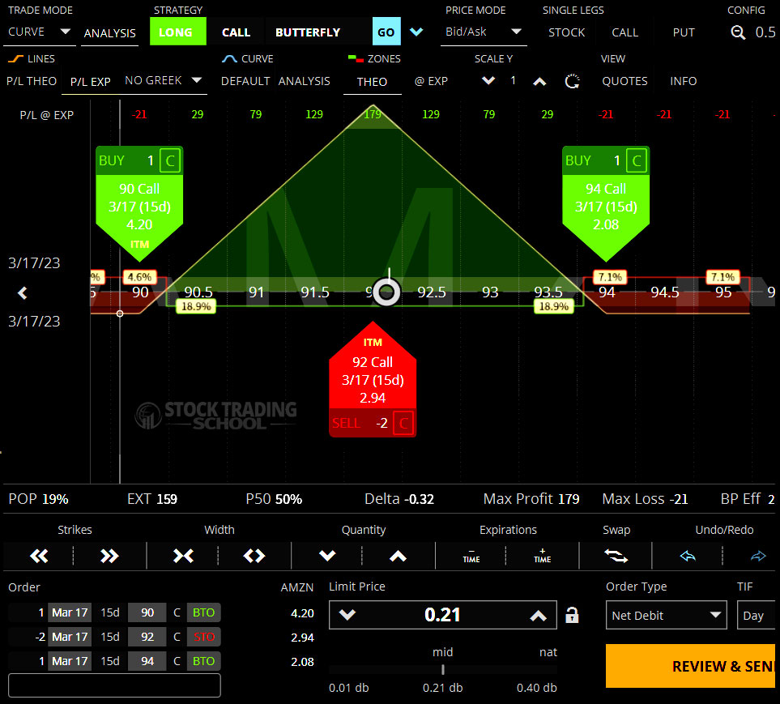
Task: Toggle the LONG strategy direction button
Action: 176,32
